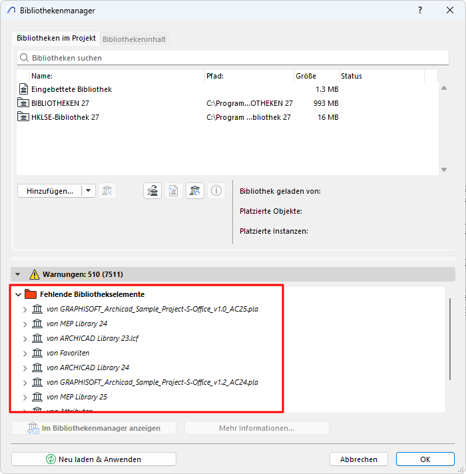
Task: Click the library icon of MEP Library 24
Action: pos(37,324)
